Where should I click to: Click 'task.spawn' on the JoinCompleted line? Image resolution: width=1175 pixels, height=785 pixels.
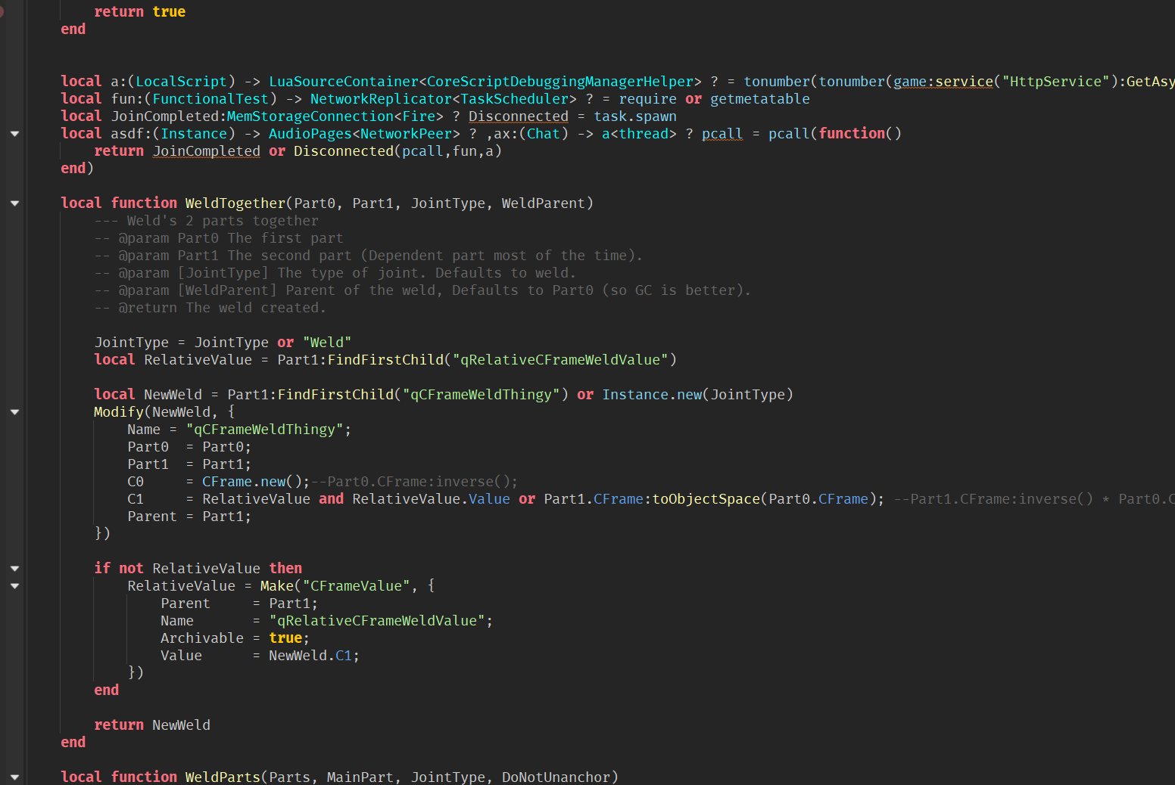point(635,116)
